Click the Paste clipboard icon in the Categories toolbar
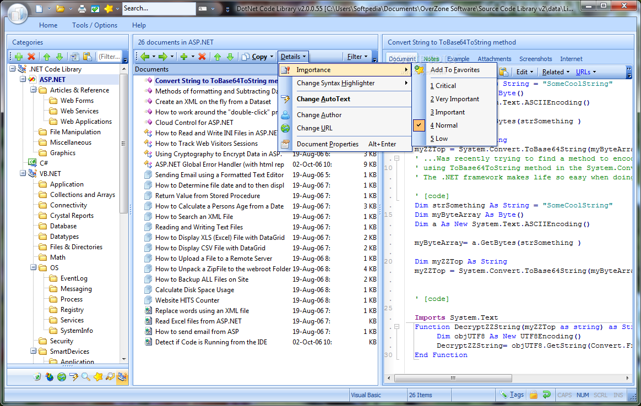This screenshot has height=406, width=641. click(87, 57)
